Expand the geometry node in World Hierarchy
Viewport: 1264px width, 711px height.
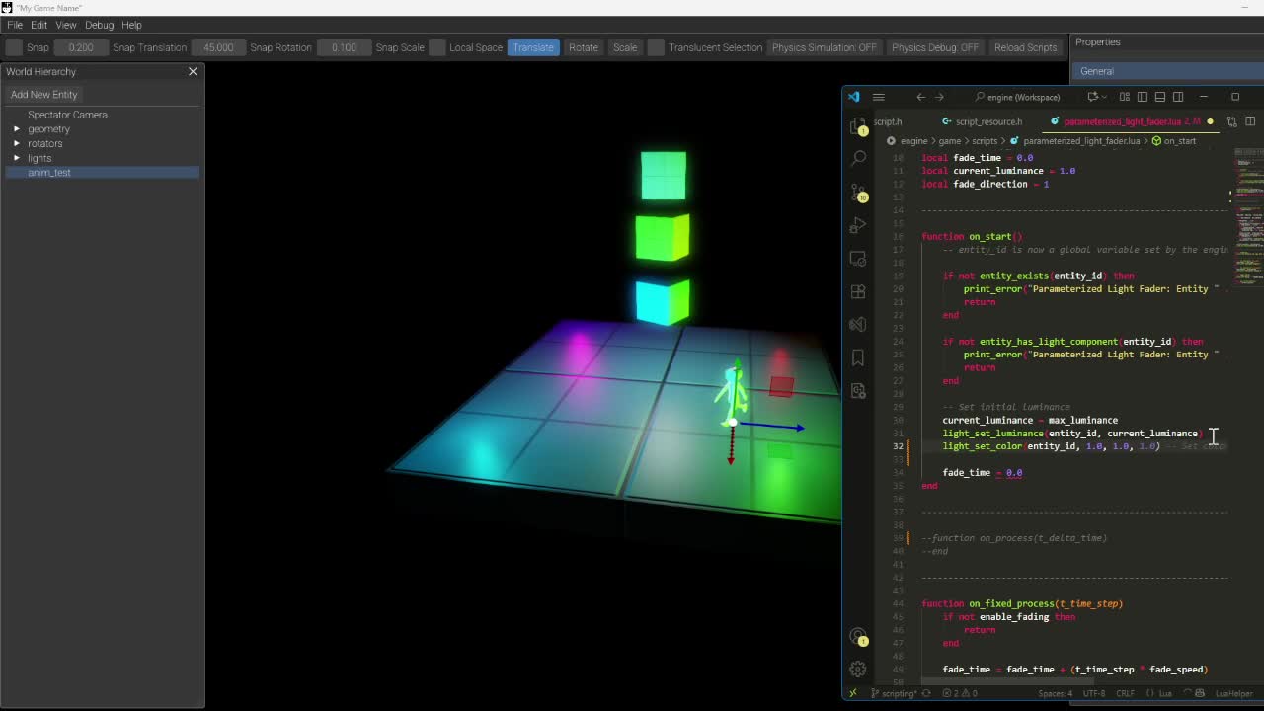coord(16,128)
